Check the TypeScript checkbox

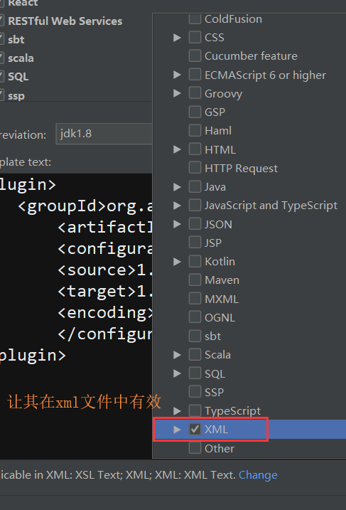195,410
